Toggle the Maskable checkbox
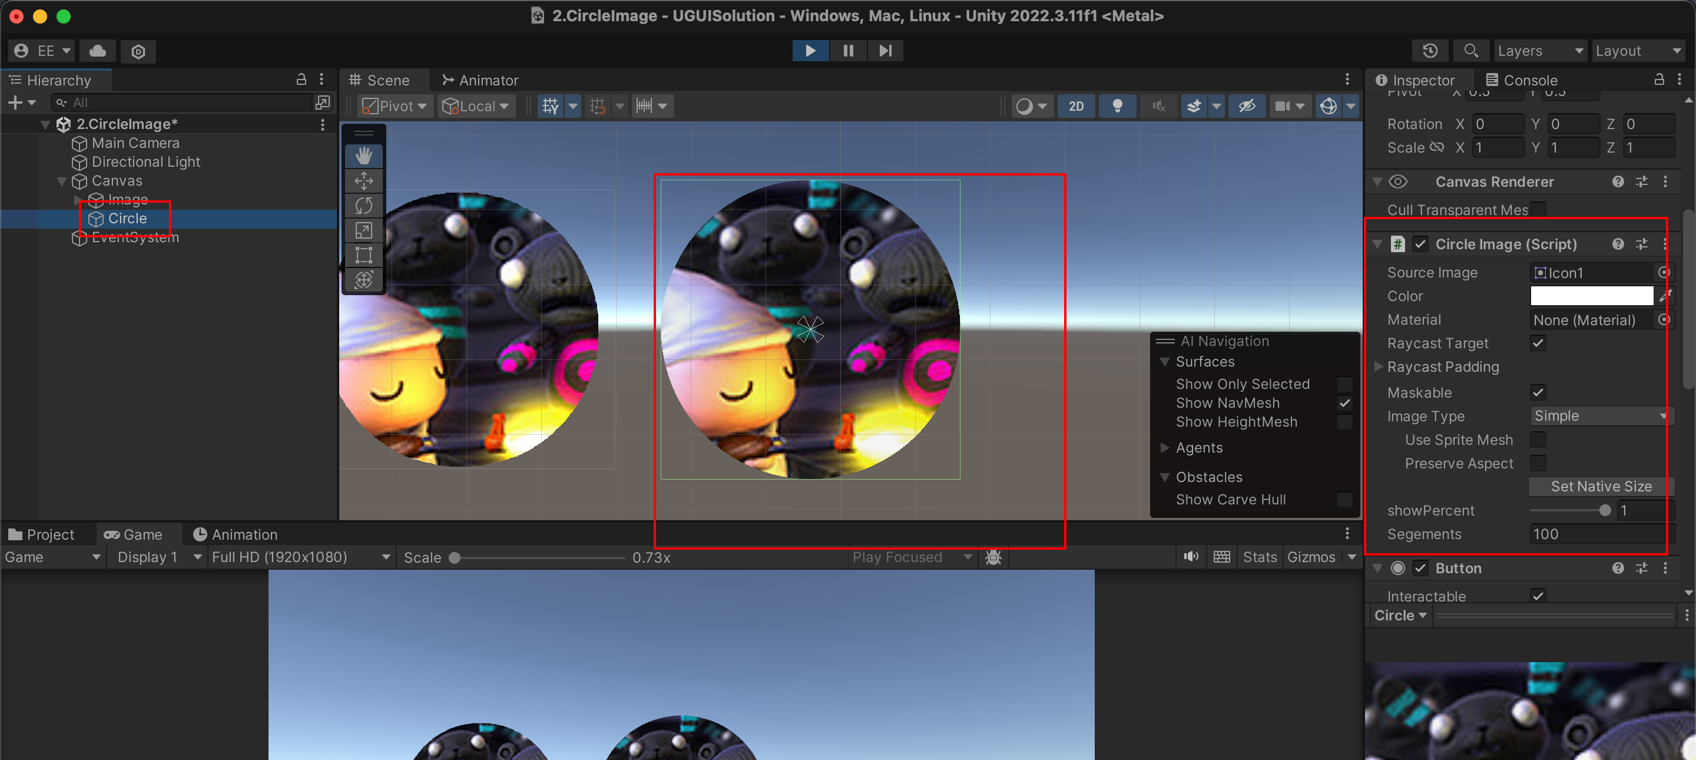This screenshot has height=760, width=1696. [1538, 392]
